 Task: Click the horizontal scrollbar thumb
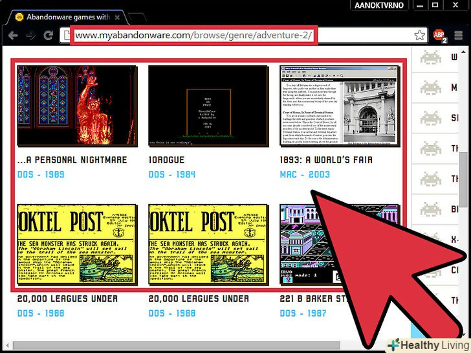tap(177, 345)
